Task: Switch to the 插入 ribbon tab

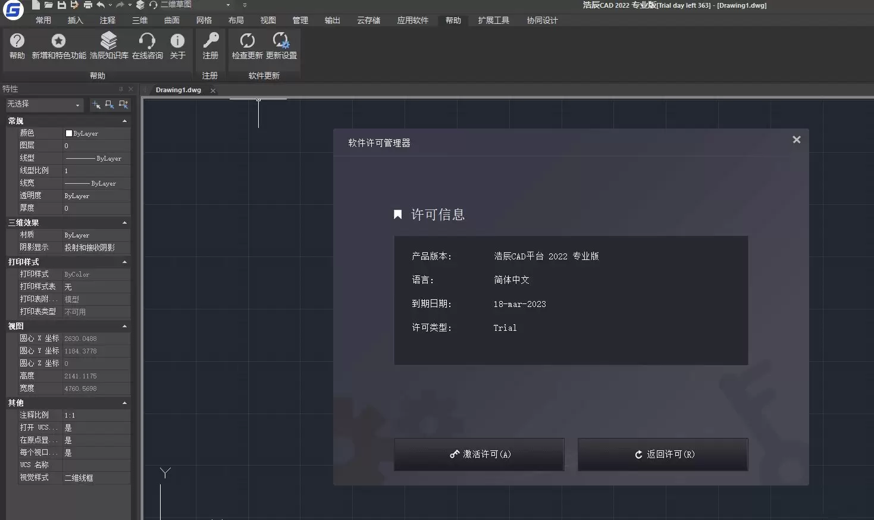Action: tap(75, 20)
